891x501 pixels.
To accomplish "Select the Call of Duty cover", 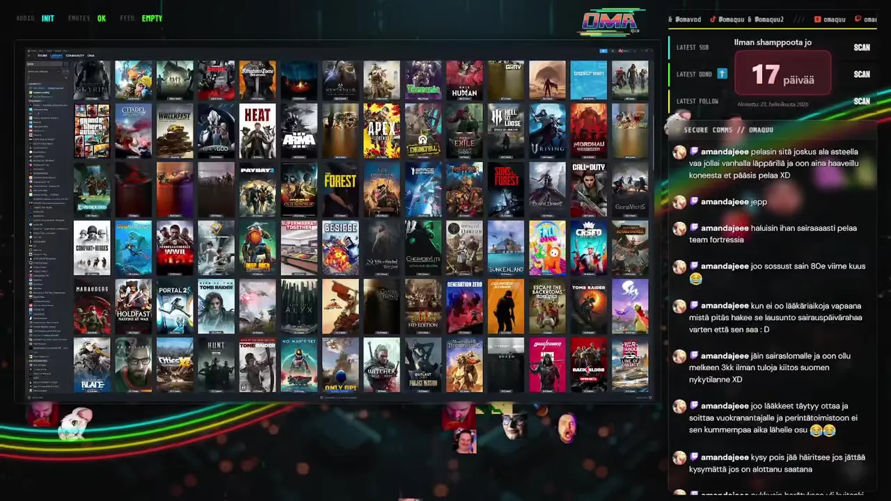I will (x=589, y=189).
